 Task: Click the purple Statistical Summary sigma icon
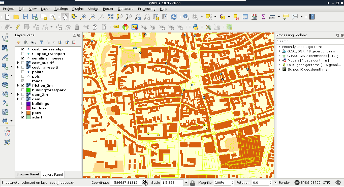263,17
